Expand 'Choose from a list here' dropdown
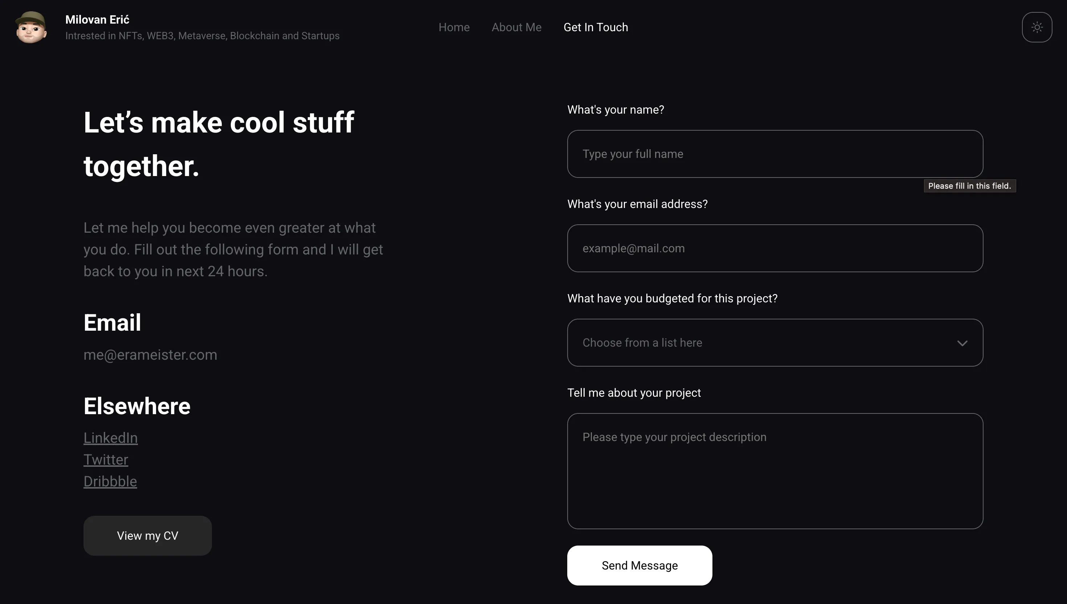 click(775, 343)
